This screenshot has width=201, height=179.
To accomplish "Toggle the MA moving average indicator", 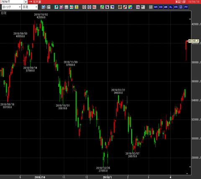I will point(156,7).
